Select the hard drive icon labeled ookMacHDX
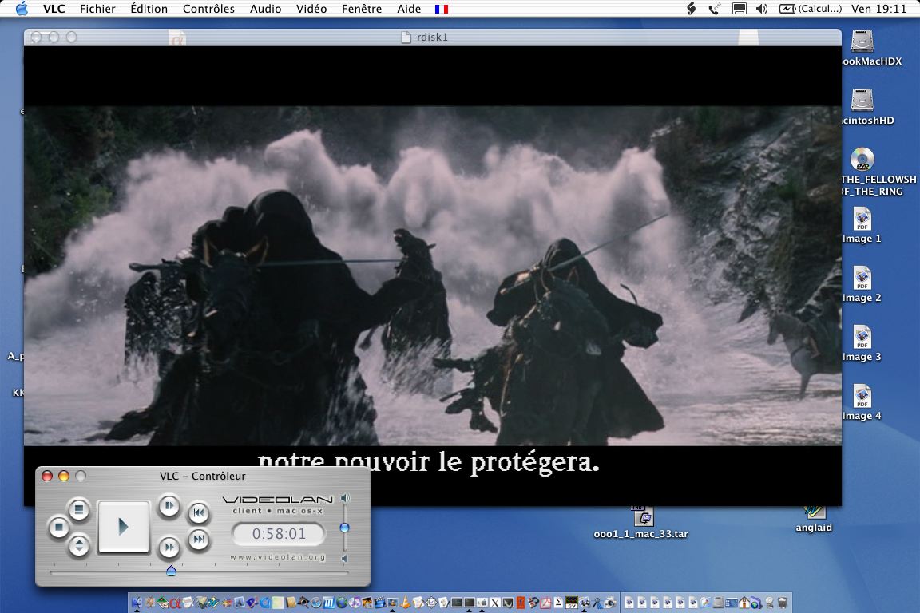The height and width of the screenshot is (613, 920). tap(862, 41)
